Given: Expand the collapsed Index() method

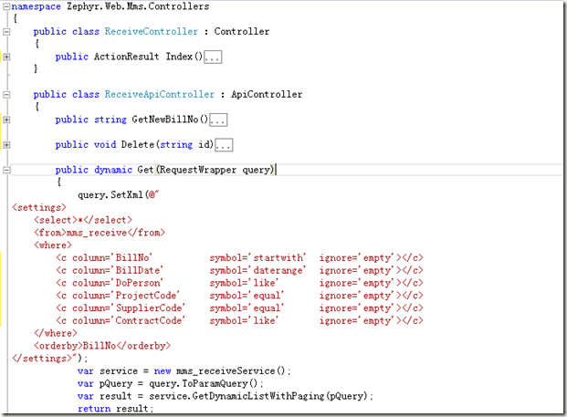Looking at the screenshot, I should pos(7,57).
